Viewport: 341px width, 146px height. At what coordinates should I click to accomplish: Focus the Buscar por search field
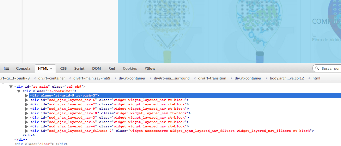tap(327, 68)
